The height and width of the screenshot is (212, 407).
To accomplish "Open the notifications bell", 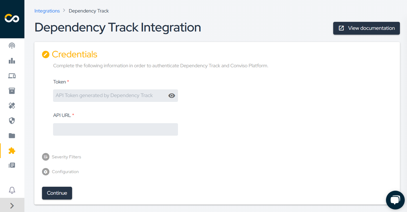I will click(12, 190).
